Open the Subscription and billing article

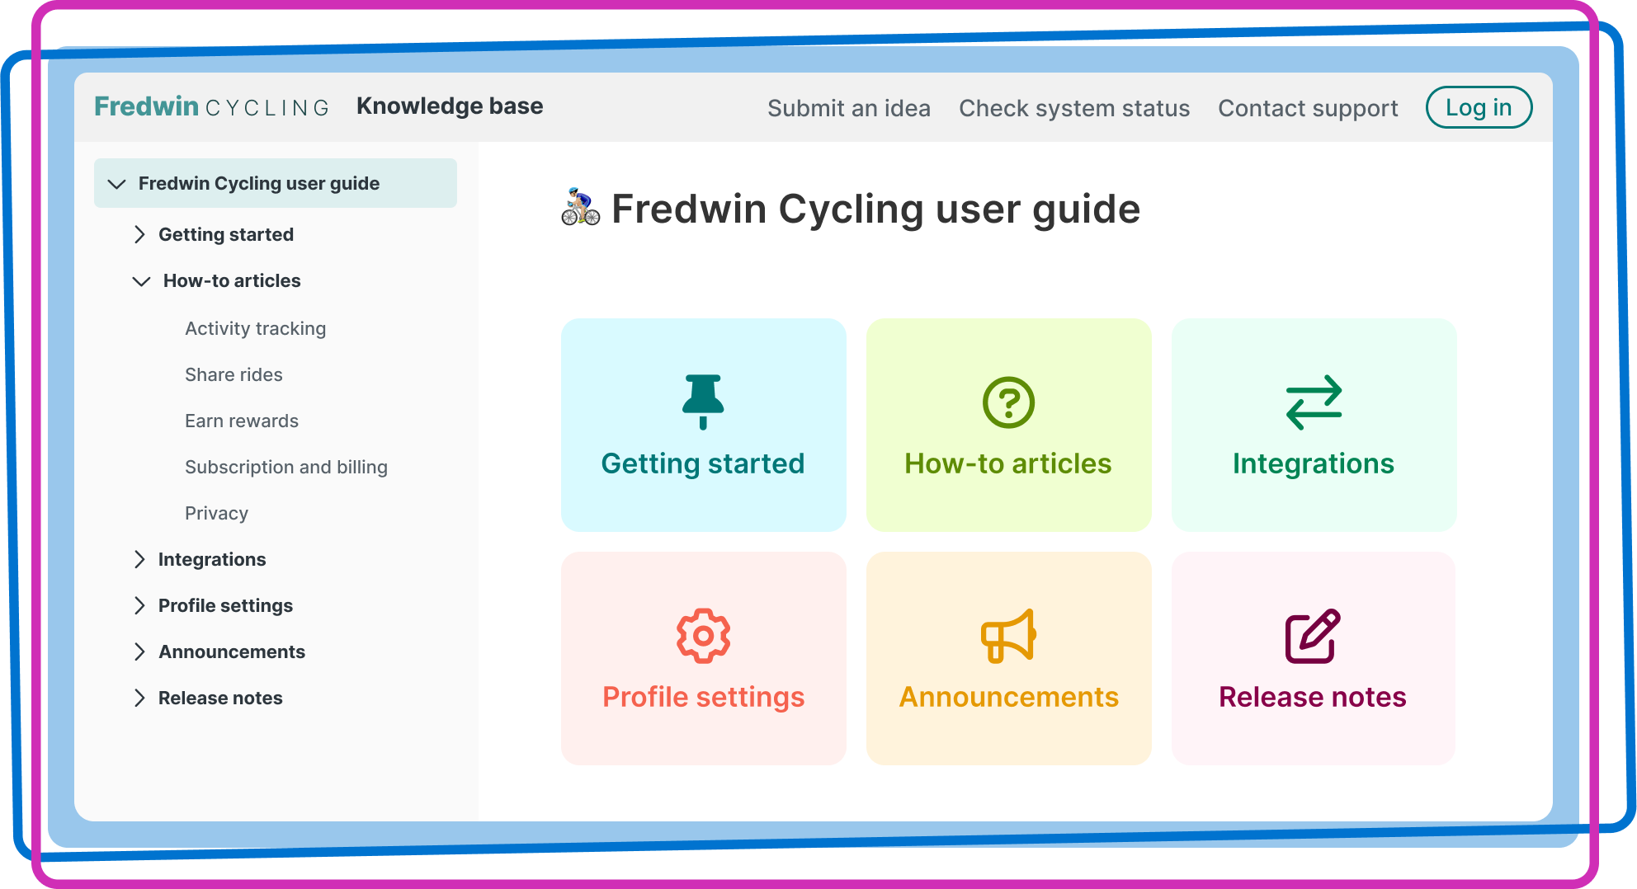coord(285,467)
